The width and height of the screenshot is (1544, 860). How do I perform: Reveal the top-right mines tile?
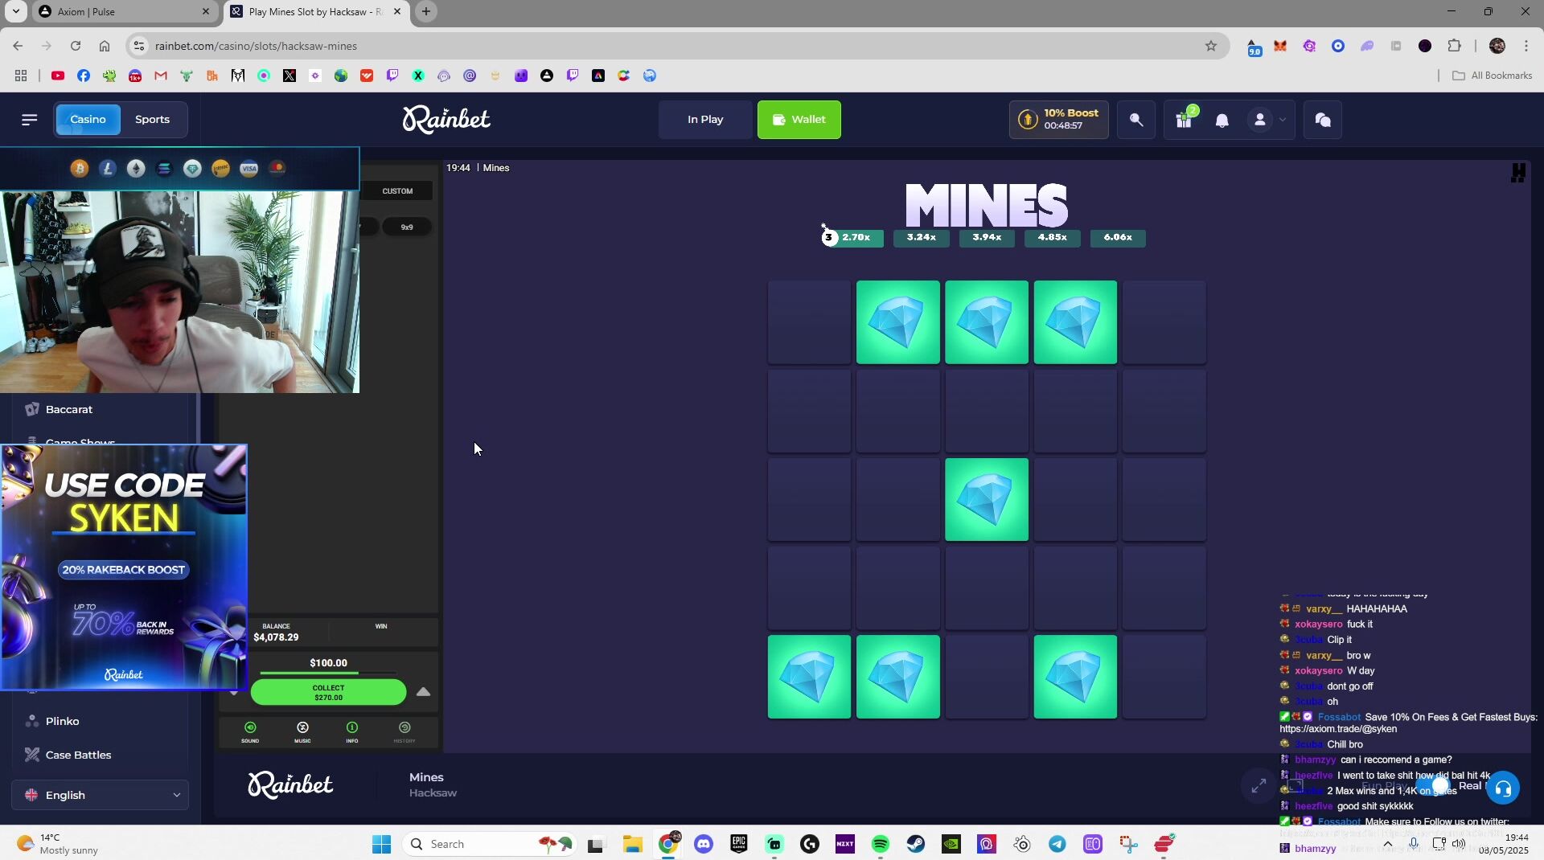coord(1164,322)
